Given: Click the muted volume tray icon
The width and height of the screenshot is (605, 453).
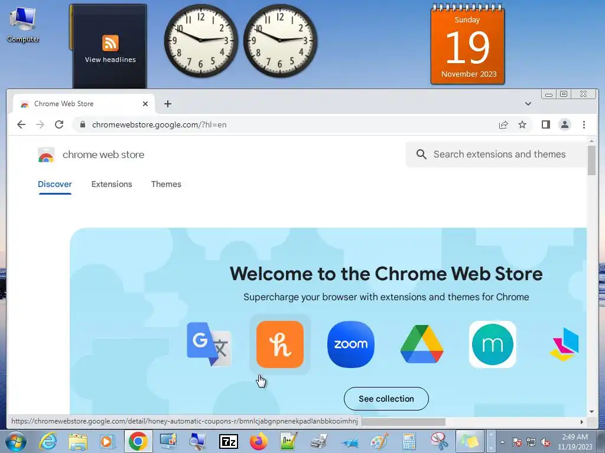Looking at the screenshot, I should (545, 442).
